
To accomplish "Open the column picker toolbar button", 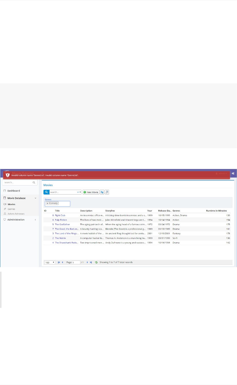I will tap(107, 192).
